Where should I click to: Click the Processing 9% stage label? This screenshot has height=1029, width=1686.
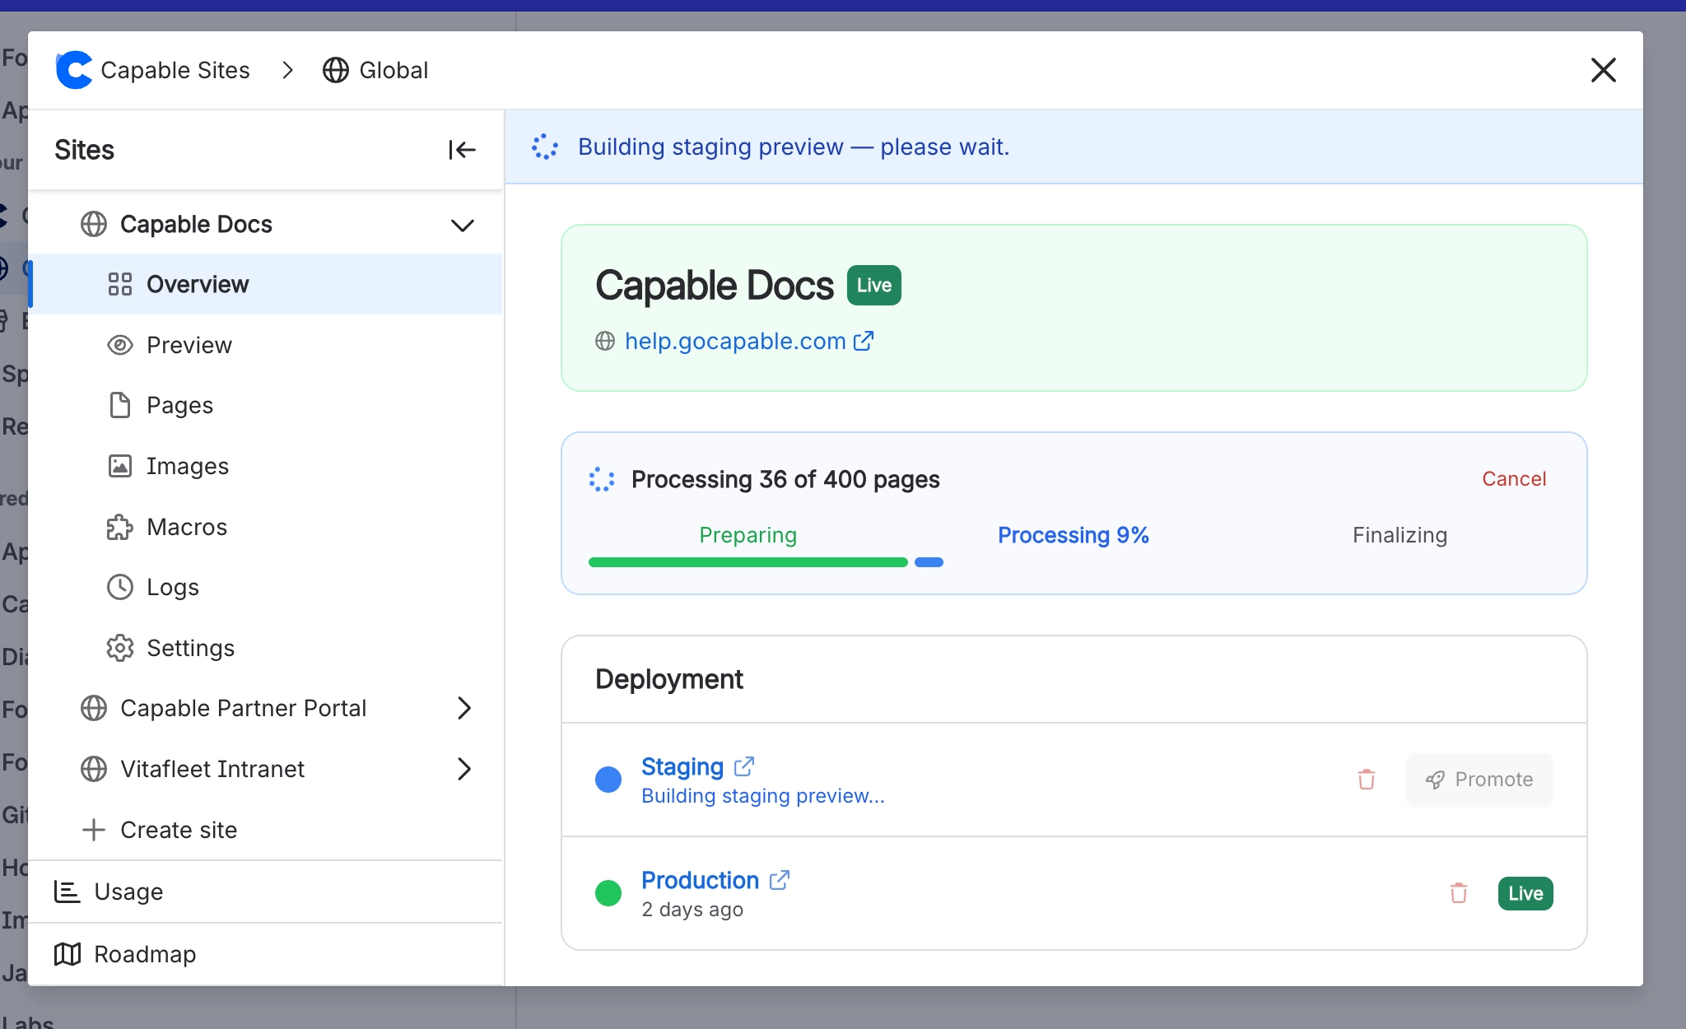(x=1074, y=535)
